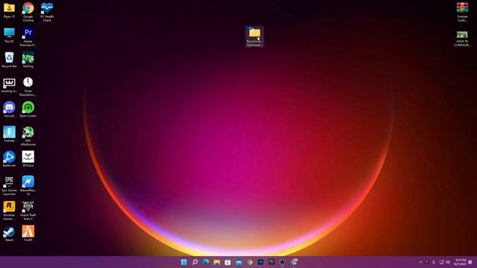Screen dimensions: 477x268
Task: Launch PC Health Check shortcut
Action: (x=47, y=12)
